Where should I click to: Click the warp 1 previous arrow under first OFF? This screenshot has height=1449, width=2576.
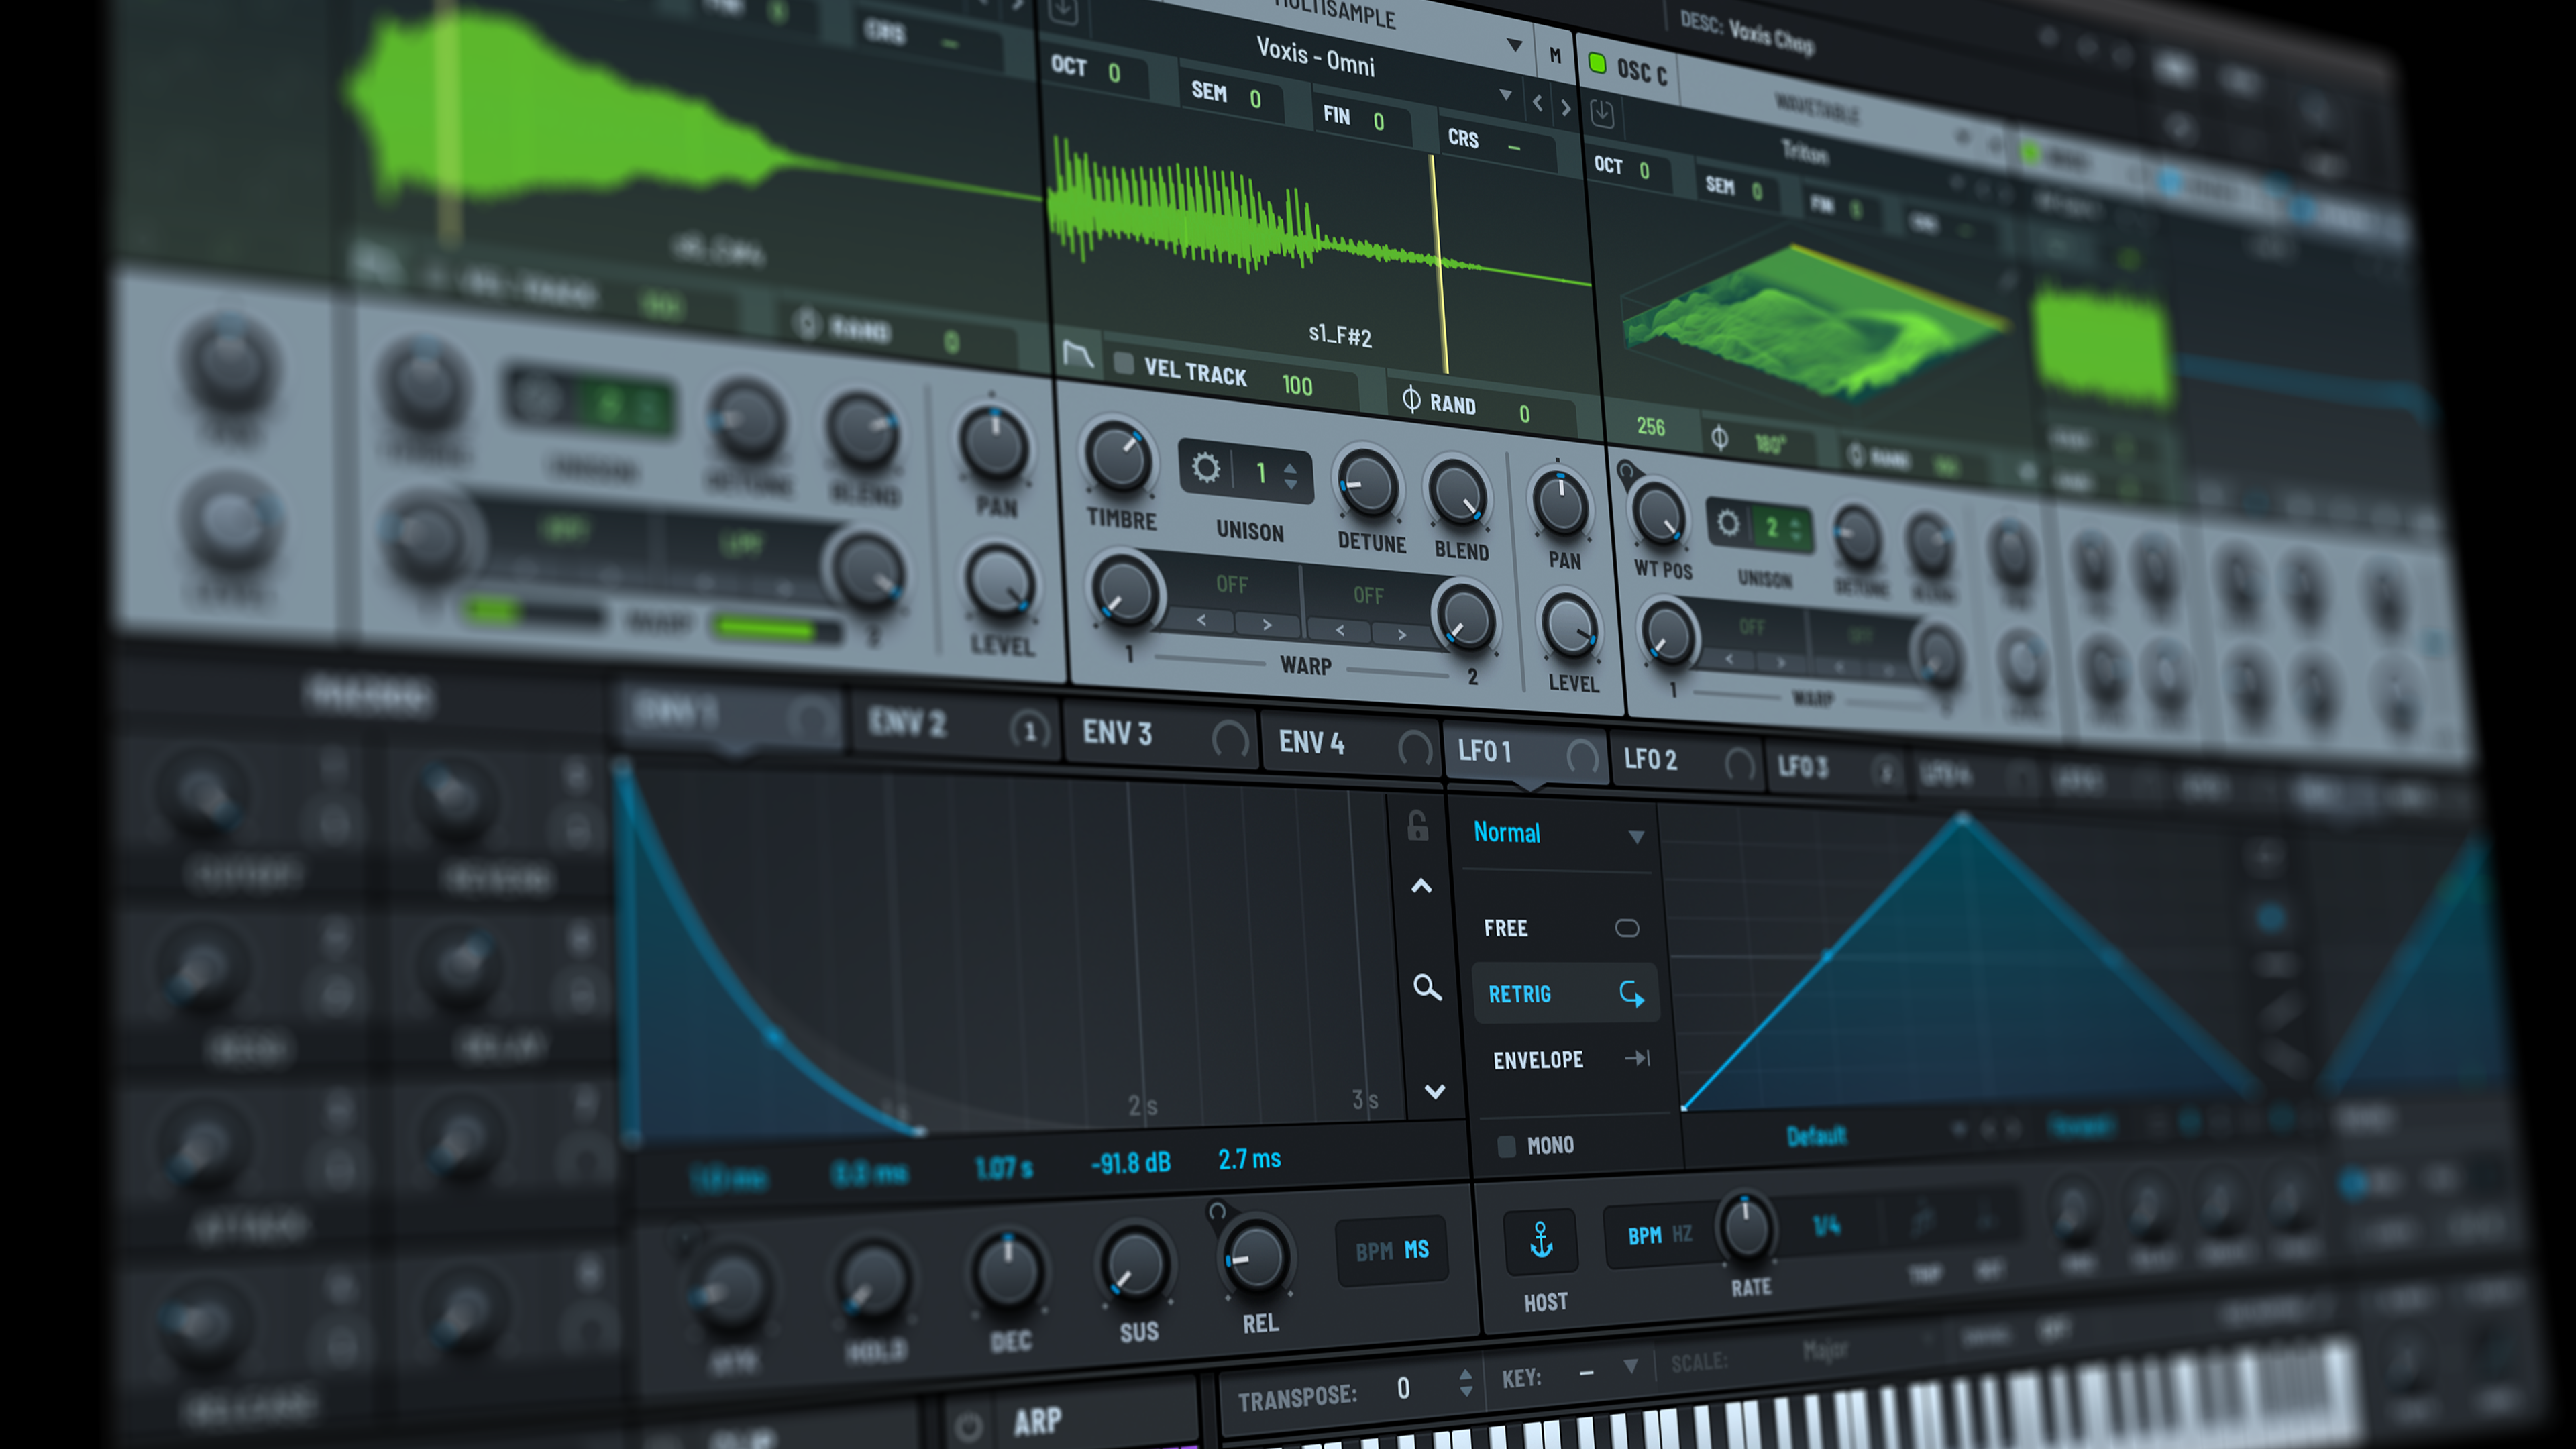click(1201, 620)
